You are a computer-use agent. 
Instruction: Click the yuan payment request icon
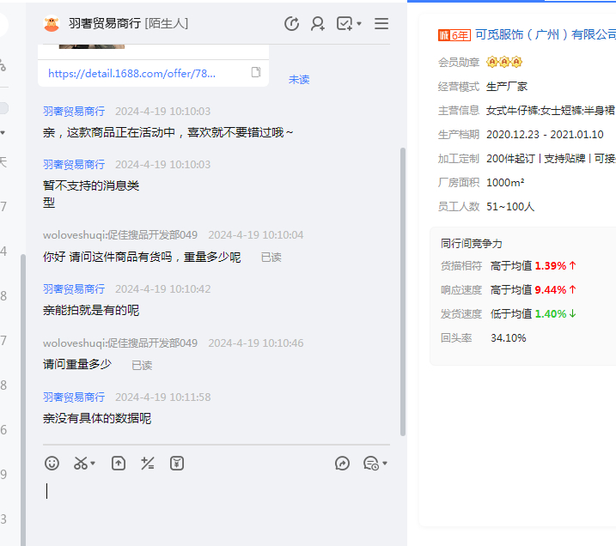click(x=177, y=464)
